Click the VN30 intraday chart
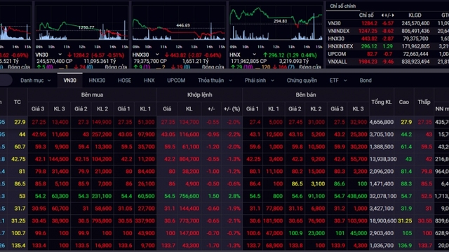 [81, 24]
